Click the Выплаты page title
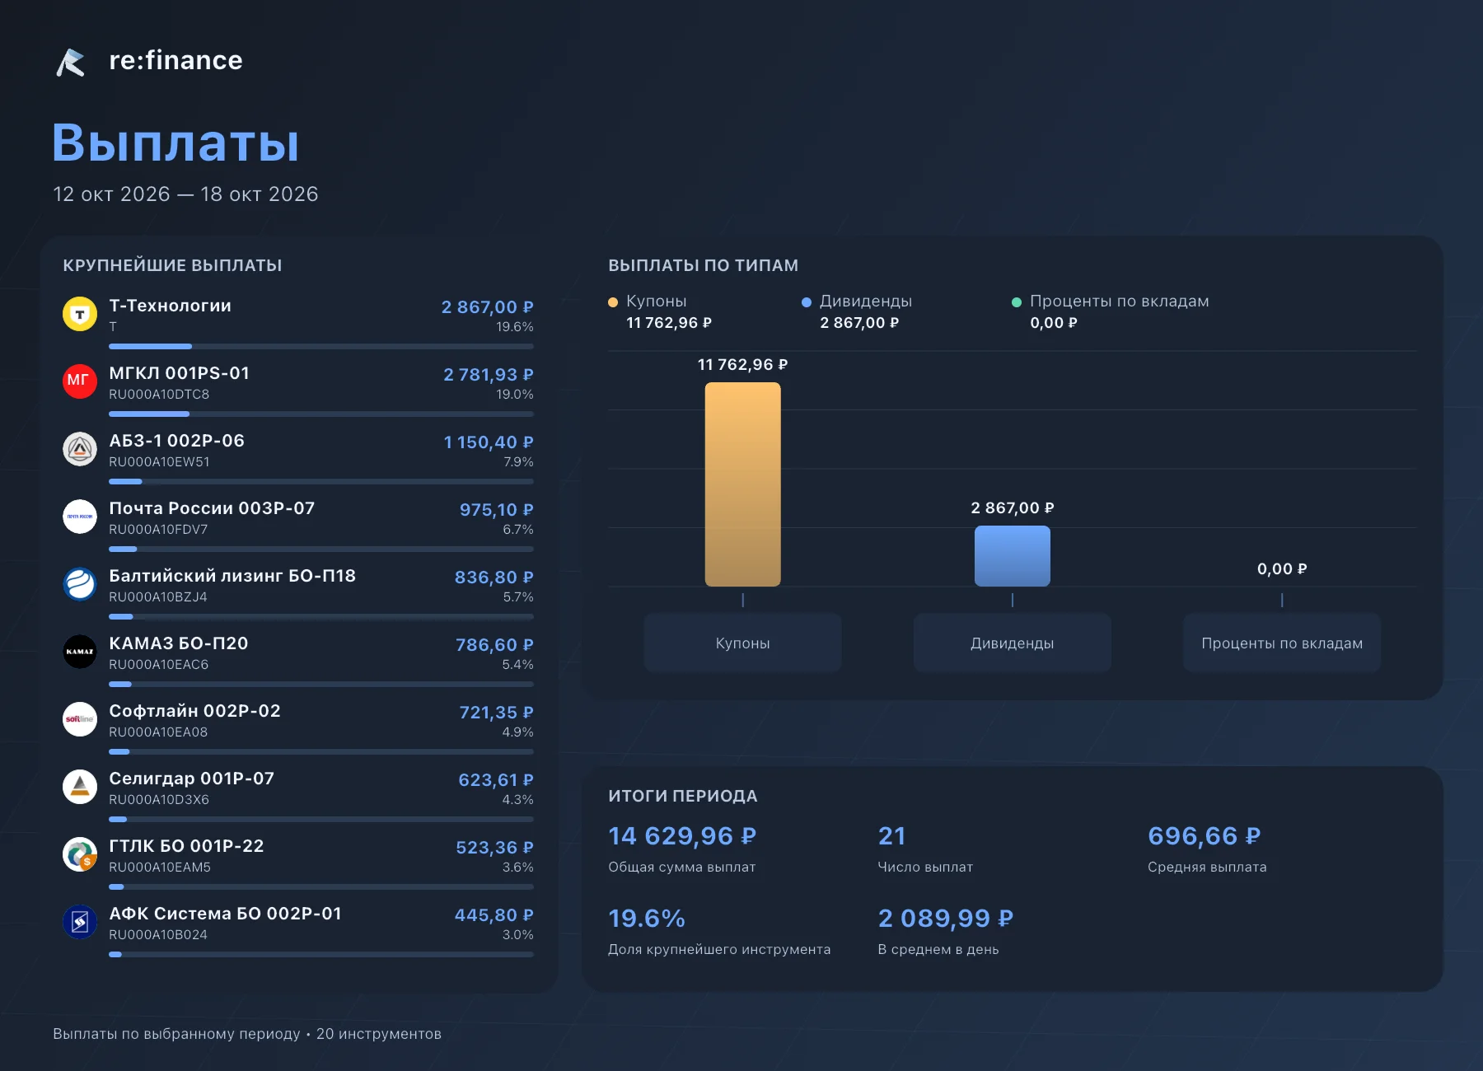The height and width of the screenshot is (1071, 1483). tap(175, 143)
